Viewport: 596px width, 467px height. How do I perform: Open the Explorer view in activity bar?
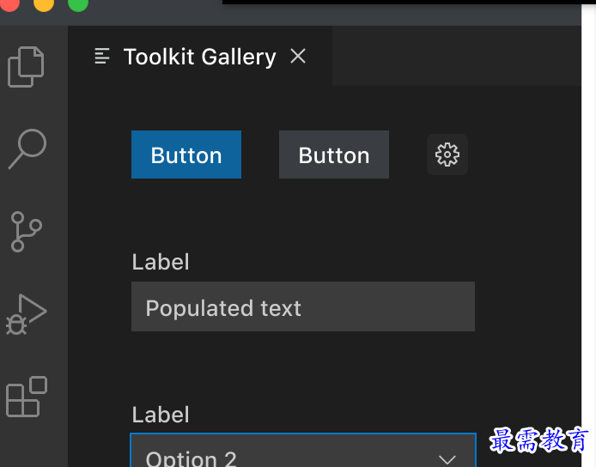coord(26,67)
